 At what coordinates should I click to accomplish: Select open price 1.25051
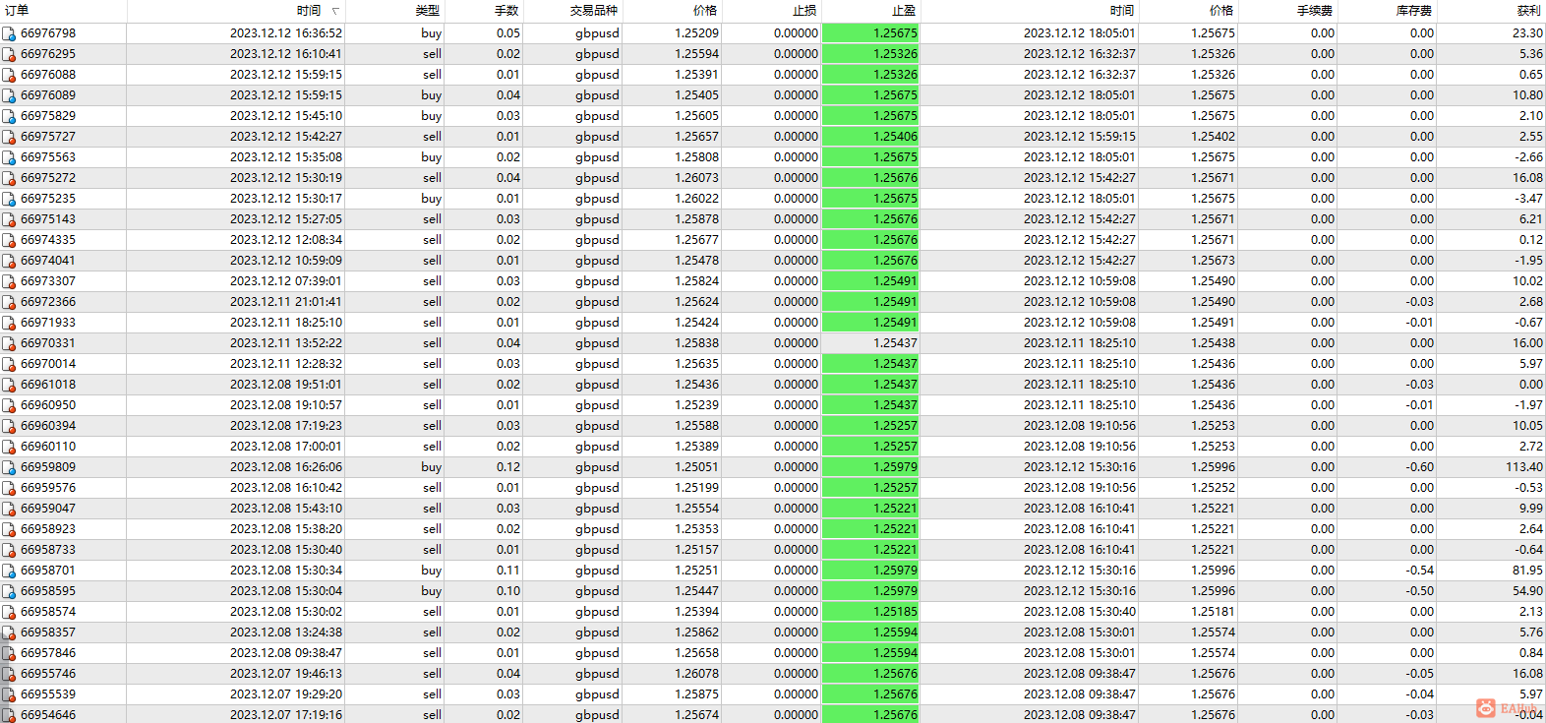pyautogui.click(x=696, y=467)
